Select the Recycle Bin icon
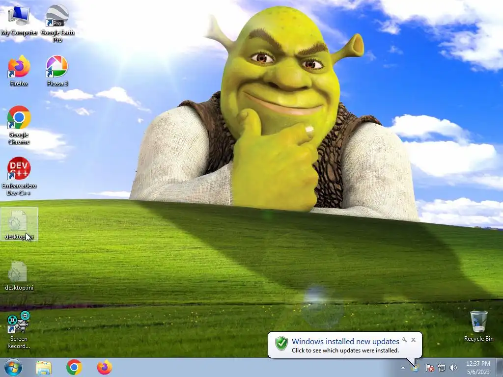Screen dimensions: 503x377 (478, 326)
